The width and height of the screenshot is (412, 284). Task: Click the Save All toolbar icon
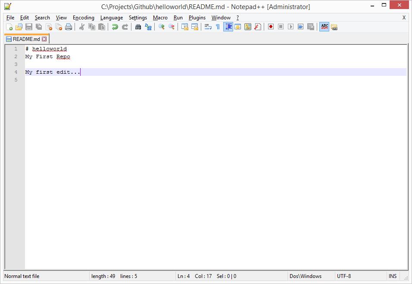pos(39,27)
